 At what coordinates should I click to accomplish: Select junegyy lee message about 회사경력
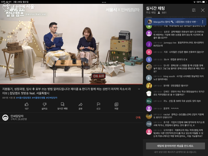[x=178, y=44]
